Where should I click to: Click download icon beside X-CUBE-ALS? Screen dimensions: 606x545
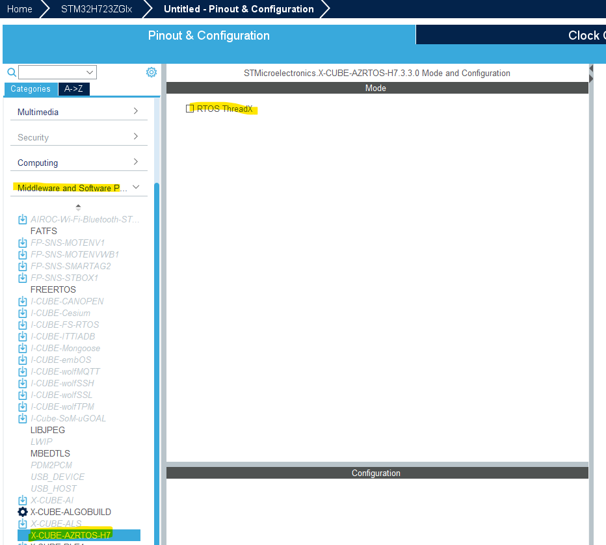23,524
